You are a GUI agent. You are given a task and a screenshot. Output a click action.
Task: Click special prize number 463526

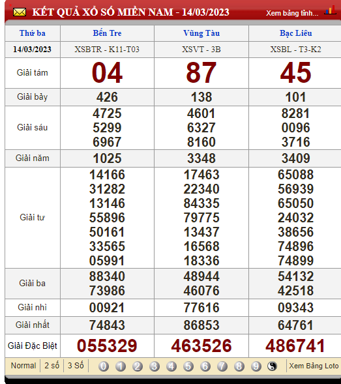tap(201, 346)
